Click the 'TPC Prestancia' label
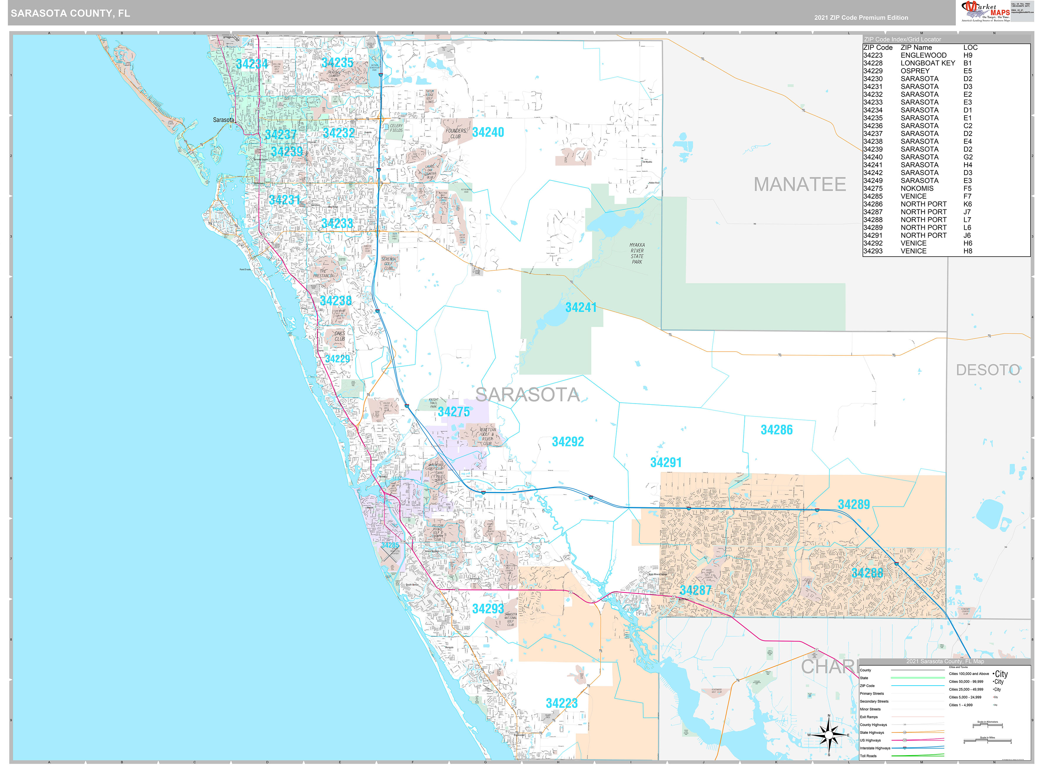Viewport: 1043px width, 765px height. [x=323, y=274]
